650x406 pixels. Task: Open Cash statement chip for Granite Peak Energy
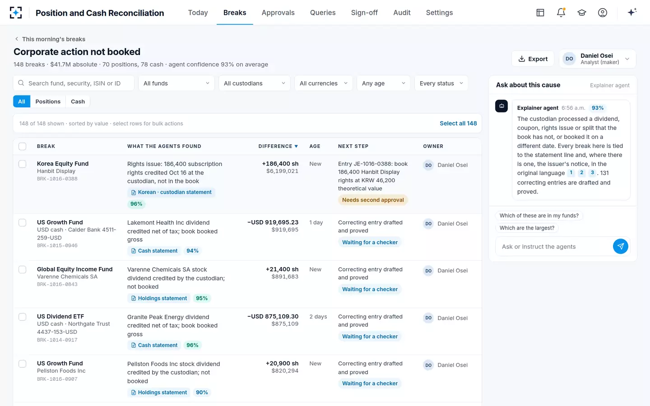pyautogui.click(x=154, y=345)
